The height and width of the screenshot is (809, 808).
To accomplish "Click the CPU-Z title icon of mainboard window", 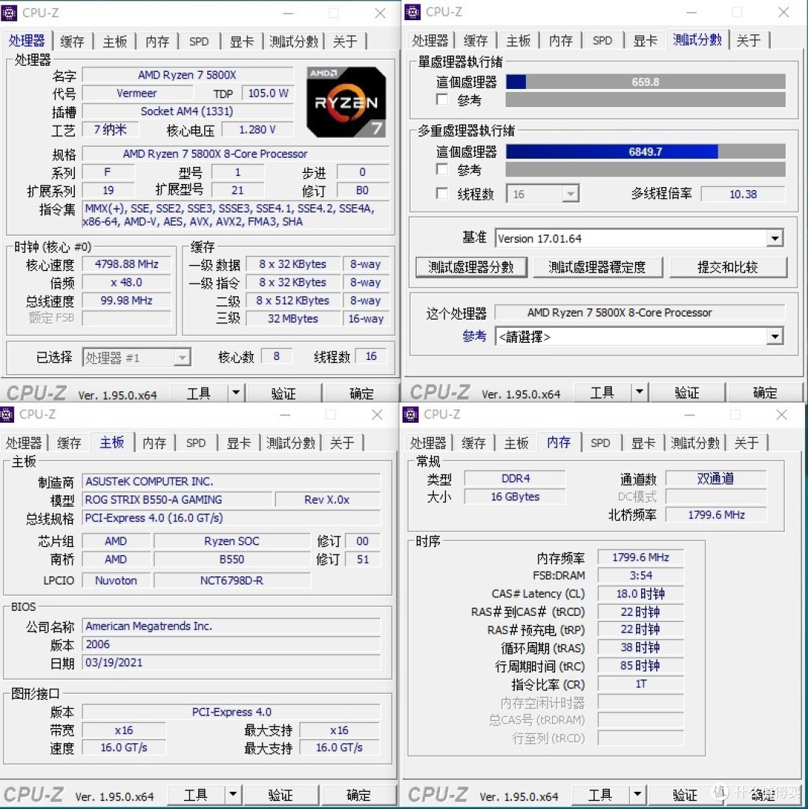I will tap(7, 414).
